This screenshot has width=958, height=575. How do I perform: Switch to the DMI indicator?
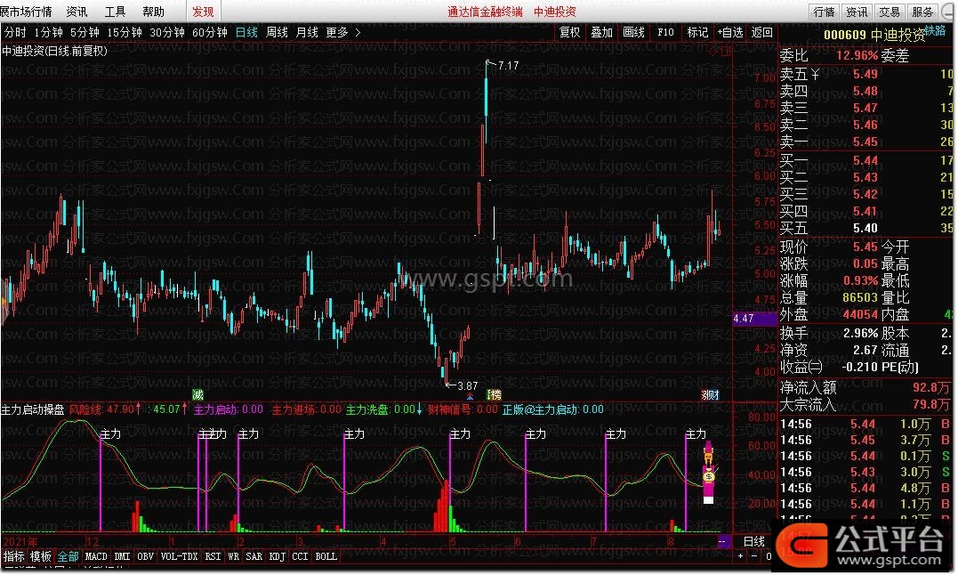coord(122,556)
